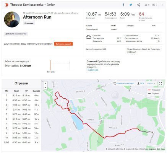Open the Карта map type dropdown
The height and width of the screenshot is (153, 167).
click(x=151, y=83)
